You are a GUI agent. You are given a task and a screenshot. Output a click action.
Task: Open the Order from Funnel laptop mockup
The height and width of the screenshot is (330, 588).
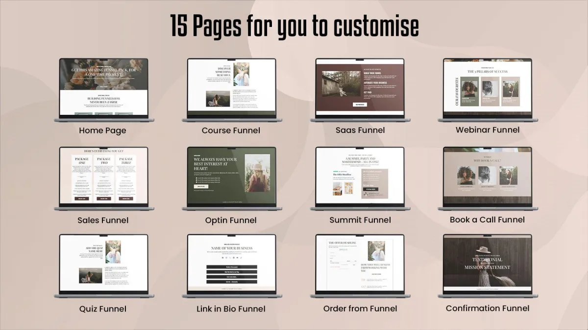pos(360,266)
